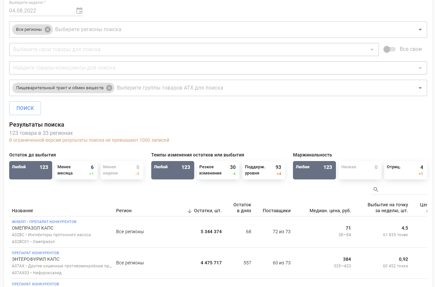Screen dimensions: 435x287
Task: Click 'ЖНВЛП • ПРЕПАРАТ КОНКУРЕНТОВ' label
Action: (44, 222)
